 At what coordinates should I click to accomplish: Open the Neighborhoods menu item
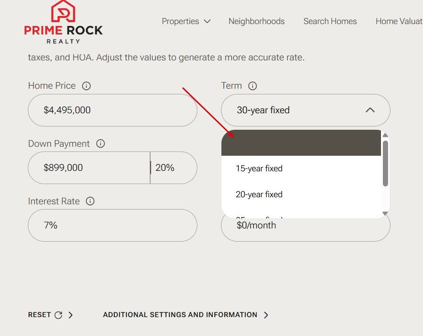click(256, 21)
